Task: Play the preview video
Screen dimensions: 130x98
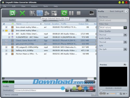Action: pyautogui.click(x=101, y=94)
